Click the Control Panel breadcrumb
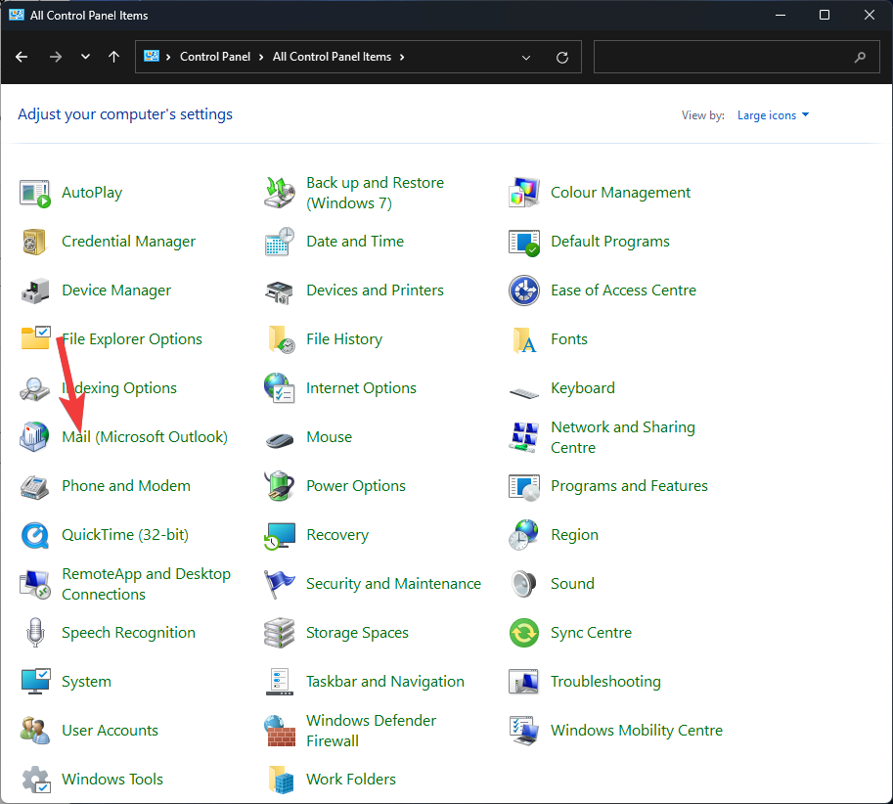 pyautogui.click(x=216, y=57)
